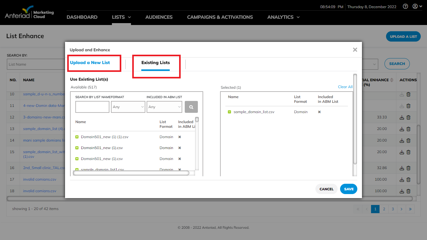Click Domain501_new (1) (1).csv list name
Image resolution: width=427 pixels, height=240 pixels.
[x=105, y=137]
